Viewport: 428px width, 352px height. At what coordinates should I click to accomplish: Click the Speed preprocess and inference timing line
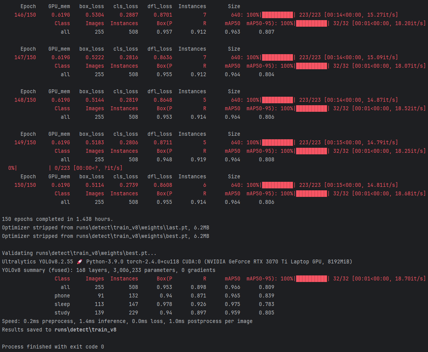127,321
